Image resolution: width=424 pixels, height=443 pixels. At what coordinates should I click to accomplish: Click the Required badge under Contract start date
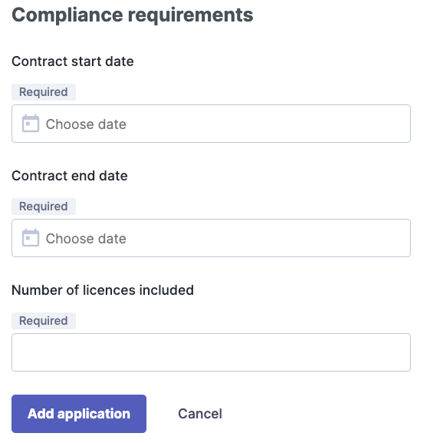(x=44, y=92)
